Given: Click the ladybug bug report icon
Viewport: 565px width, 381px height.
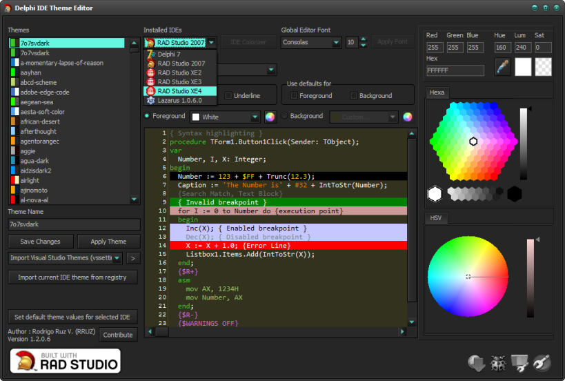Looking at the screenshot, I should (498, 362).
